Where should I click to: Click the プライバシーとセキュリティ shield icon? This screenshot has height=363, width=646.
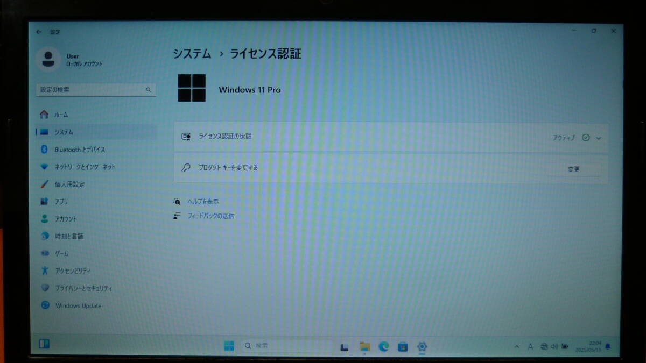coord(45,288)
